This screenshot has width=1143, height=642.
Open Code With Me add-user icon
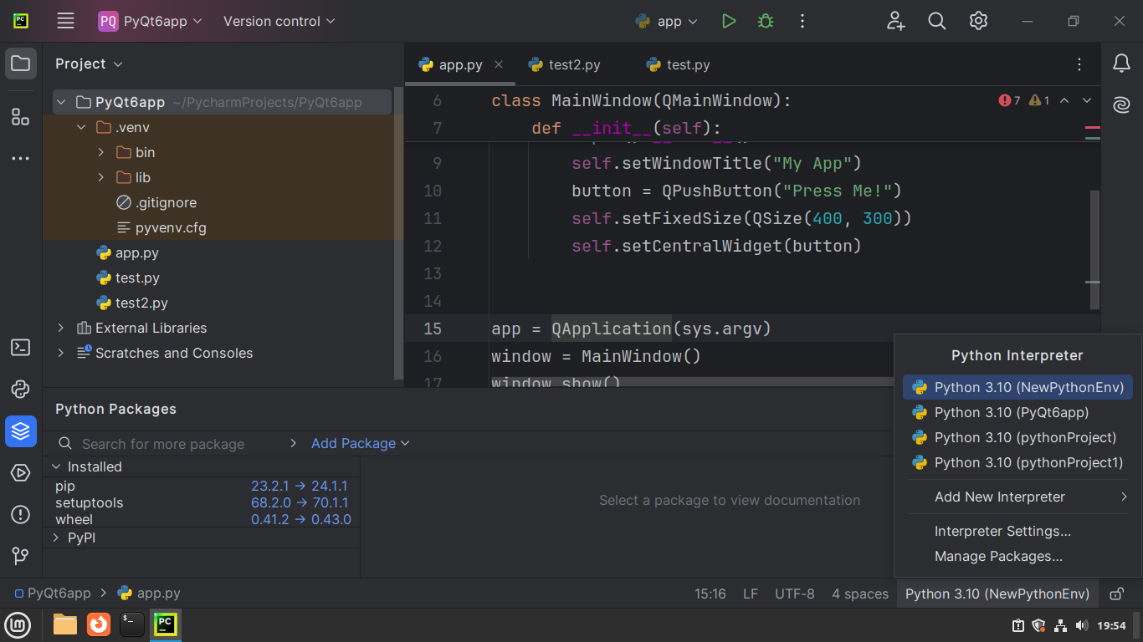[x=896, y=22]
